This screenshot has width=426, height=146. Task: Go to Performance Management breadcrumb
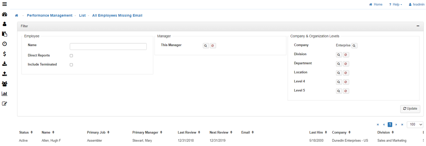pyautogui.click(x=49, y=15)
